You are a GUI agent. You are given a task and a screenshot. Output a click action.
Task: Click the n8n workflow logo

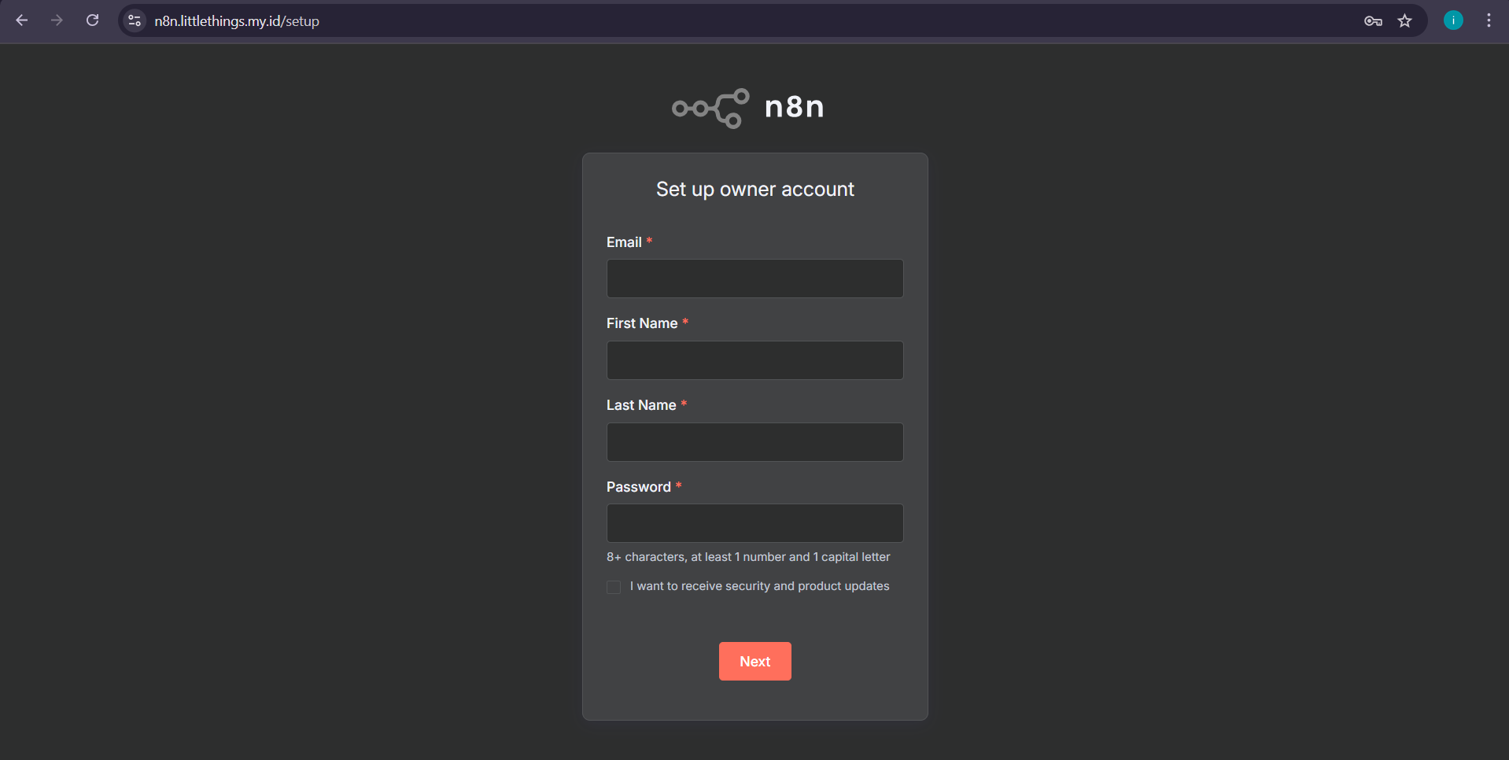(x=710, y=108)
